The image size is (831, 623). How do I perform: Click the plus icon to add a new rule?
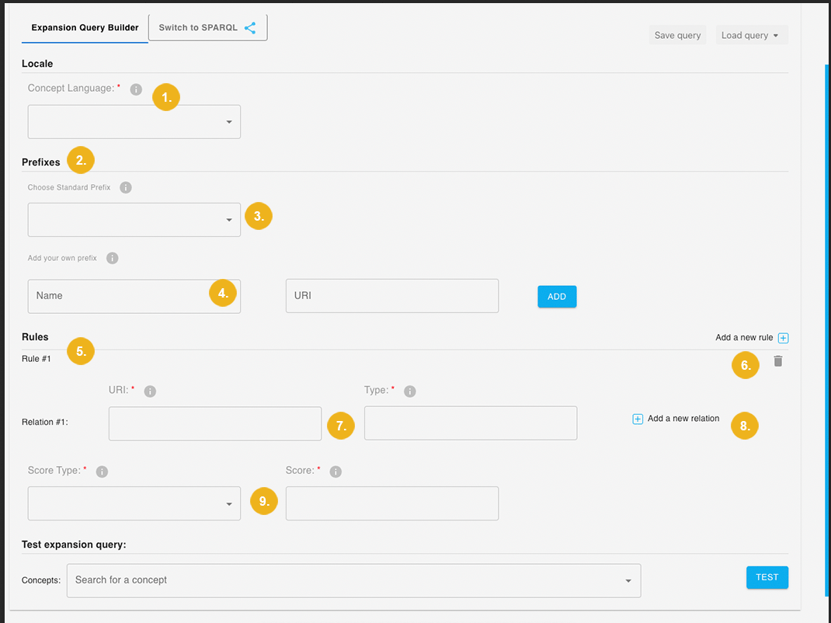coord(783,338)
